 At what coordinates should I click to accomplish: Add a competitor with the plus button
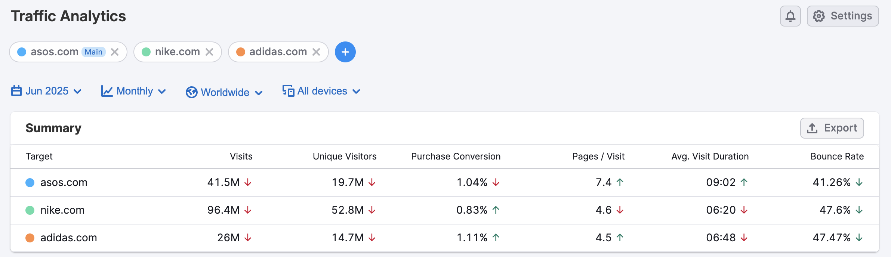coord(345,52)
